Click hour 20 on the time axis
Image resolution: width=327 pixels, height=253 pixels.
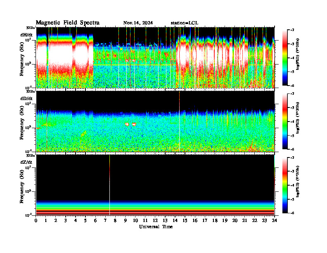click(235, 220)
